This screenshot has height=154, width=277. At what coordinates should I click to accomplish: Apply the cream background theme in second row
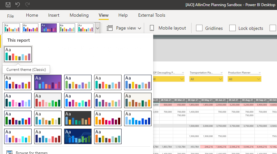click(138, 100)
